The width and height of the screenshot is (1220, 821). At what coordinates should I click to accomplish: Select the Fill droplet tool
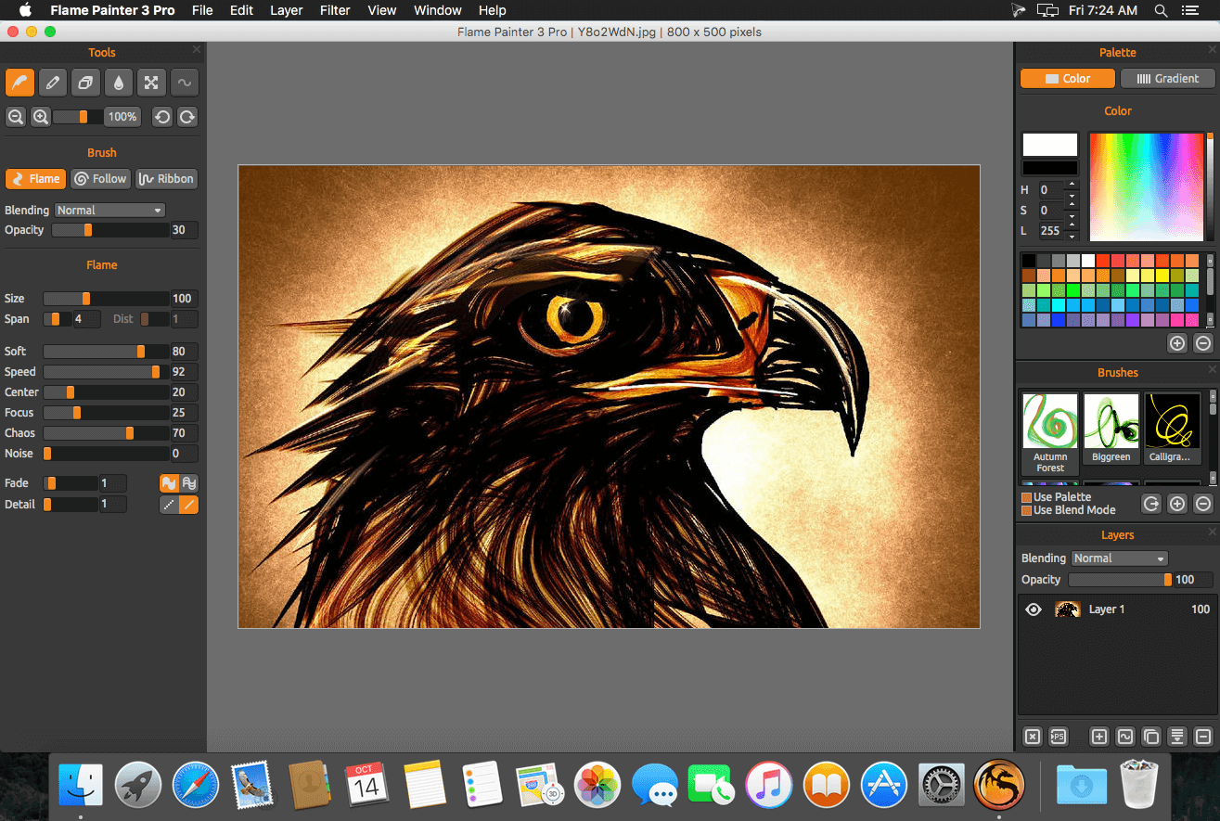pos(118,83)
